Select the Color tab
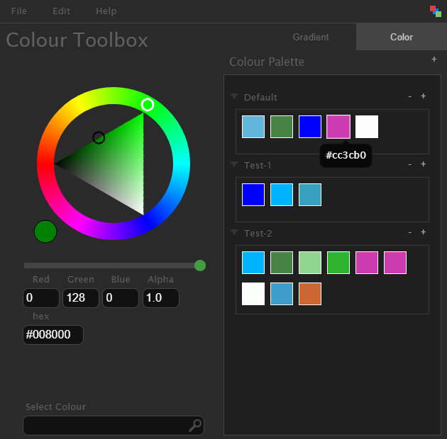The width and height of the screenshot is (447, 439). point(402,37)
